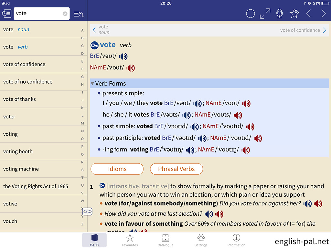Show Idioms for vote

coord(117,169)
